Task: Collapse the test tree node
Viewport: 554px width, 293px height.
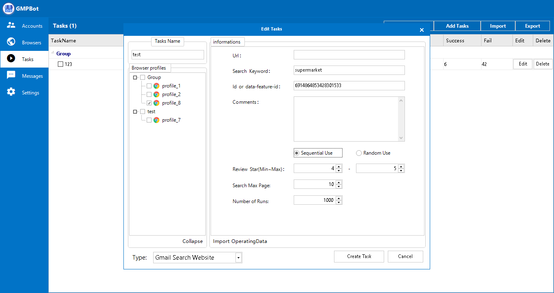Action: [135, 112]
